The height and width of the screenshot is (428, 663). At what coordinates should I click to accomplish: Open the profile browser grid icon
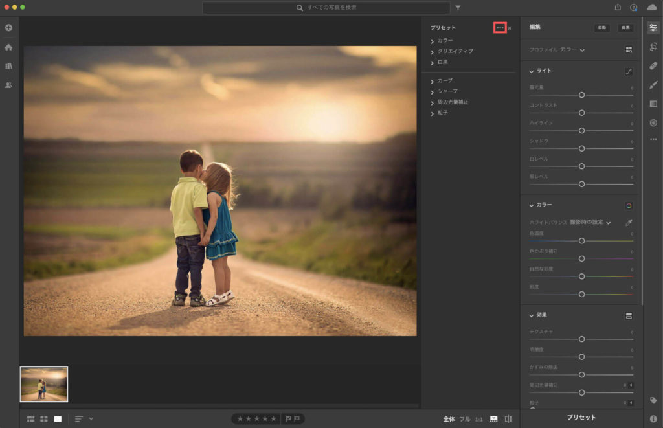coord(629,50)
